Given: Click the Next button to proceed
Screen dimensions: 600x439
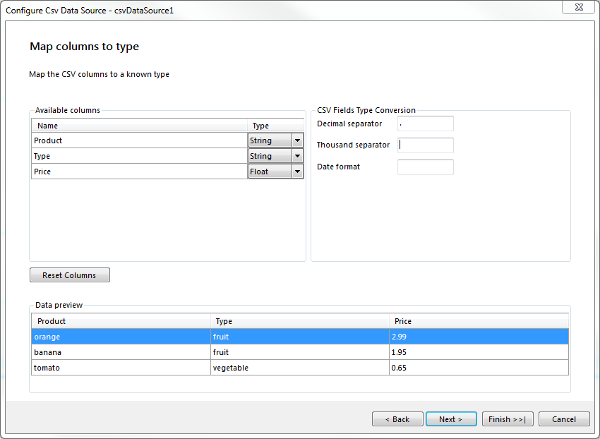Looking at the screenshot, I should 451,419.
